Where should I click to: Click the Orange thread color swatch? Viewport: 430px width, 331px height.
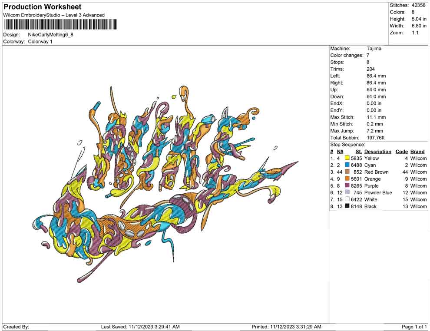[347, 179]
